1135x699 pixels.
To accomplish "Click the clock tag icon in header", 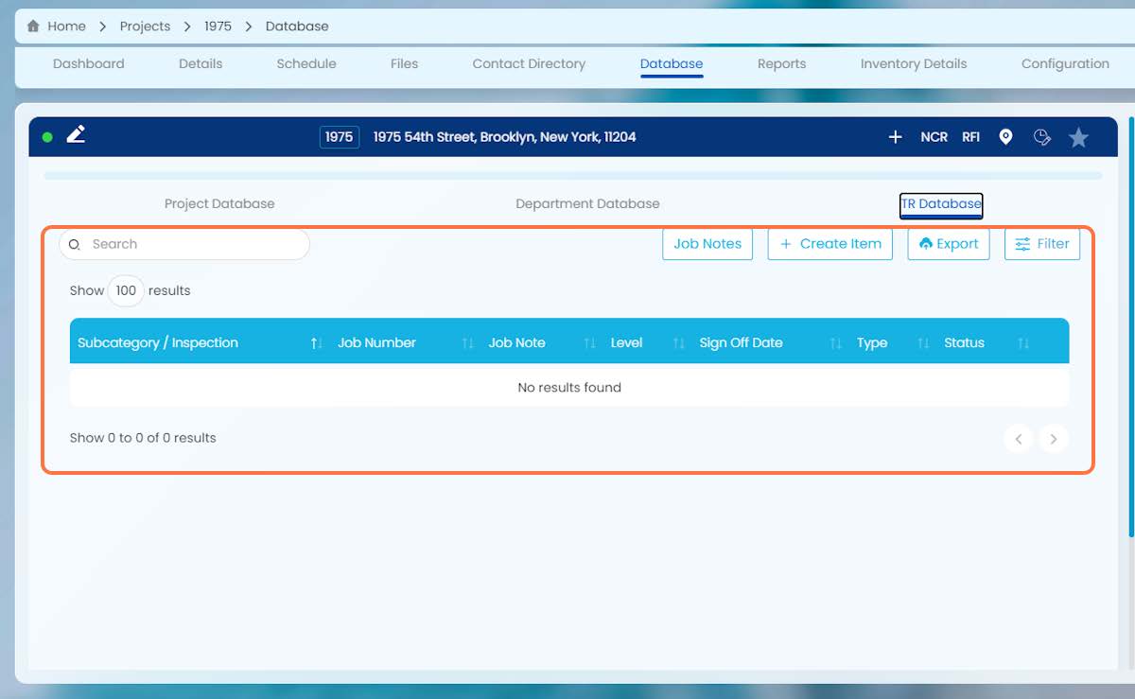I will coord(1042,137).
